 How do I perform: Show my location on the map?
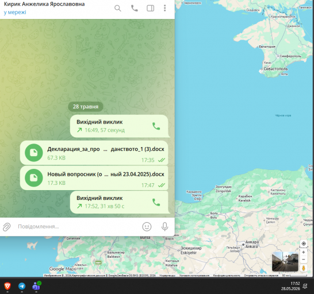304,243
